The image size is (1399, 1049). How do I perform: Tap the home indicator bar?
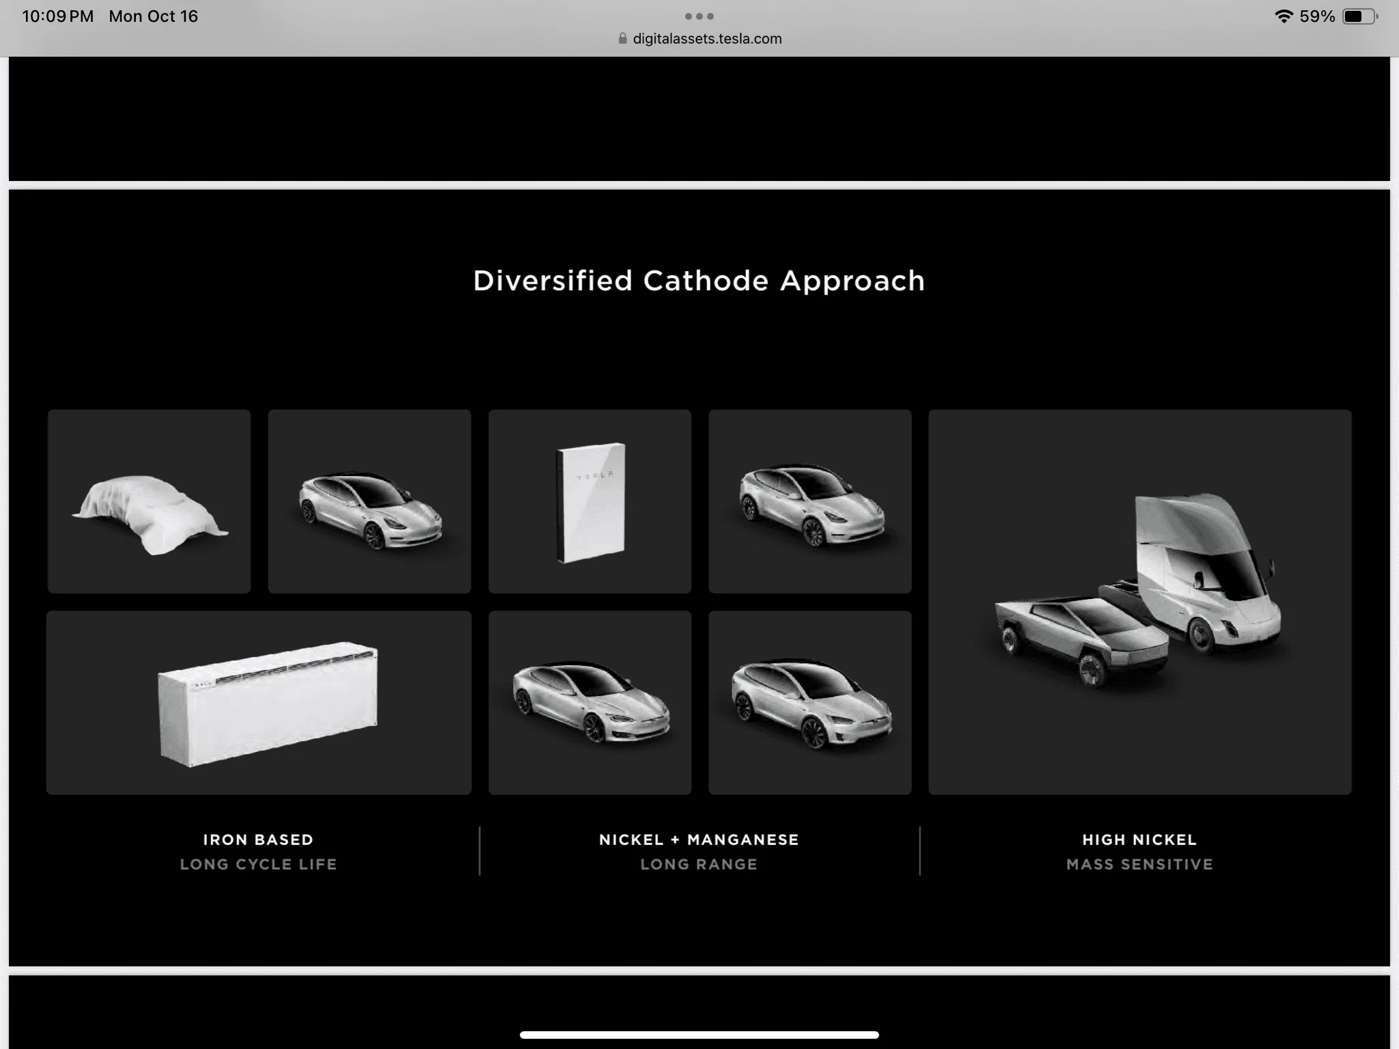point(699,1035)
